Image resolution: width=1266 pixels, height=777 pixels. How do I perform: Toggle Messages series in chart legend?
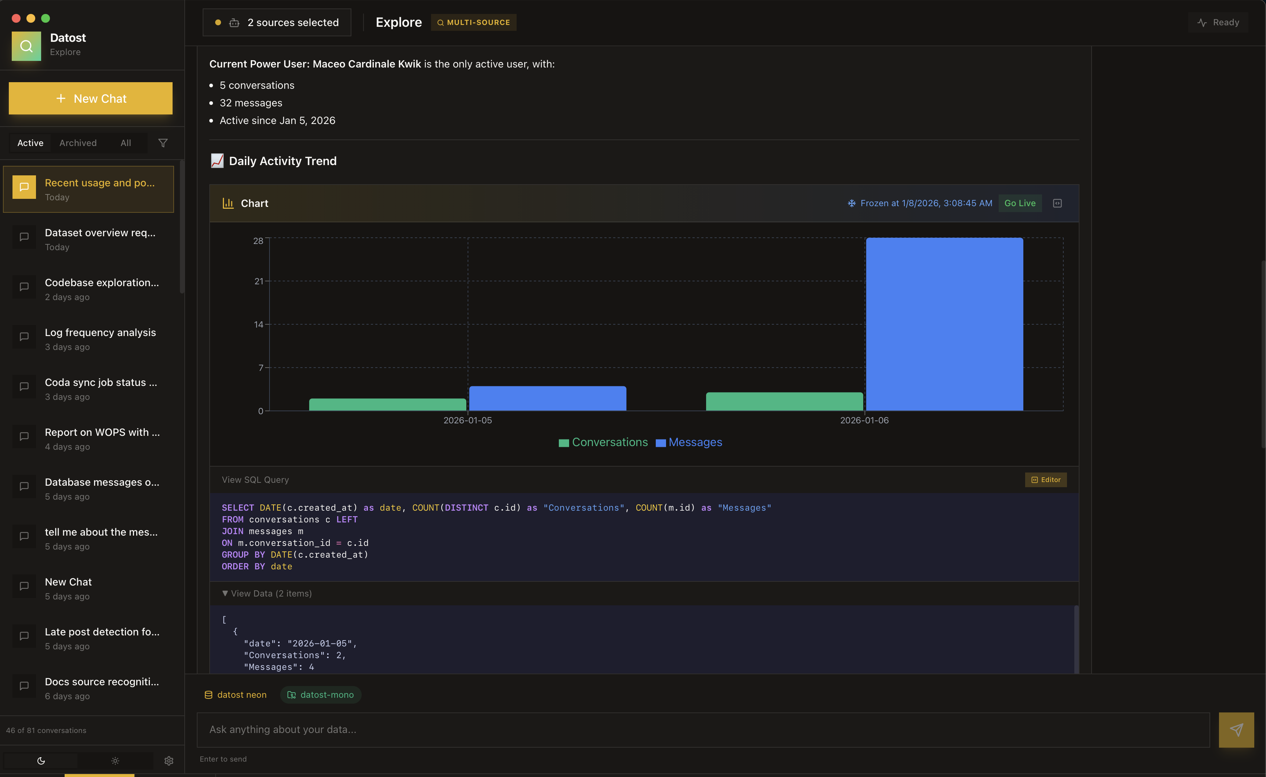695,442
